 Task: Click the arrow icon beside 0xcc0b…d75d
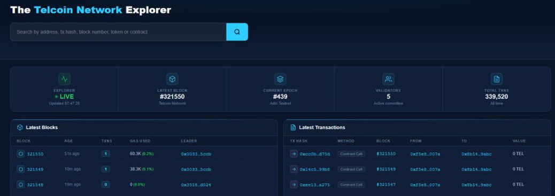pos(294,154)
